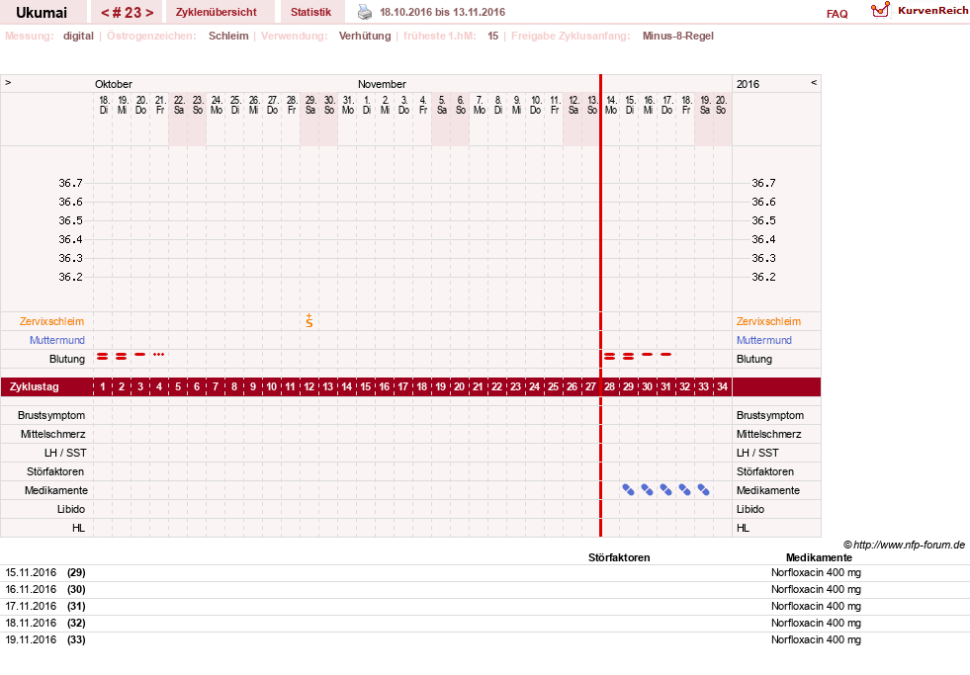Click the bleeding marker on cycle day 28

[609, 356]
